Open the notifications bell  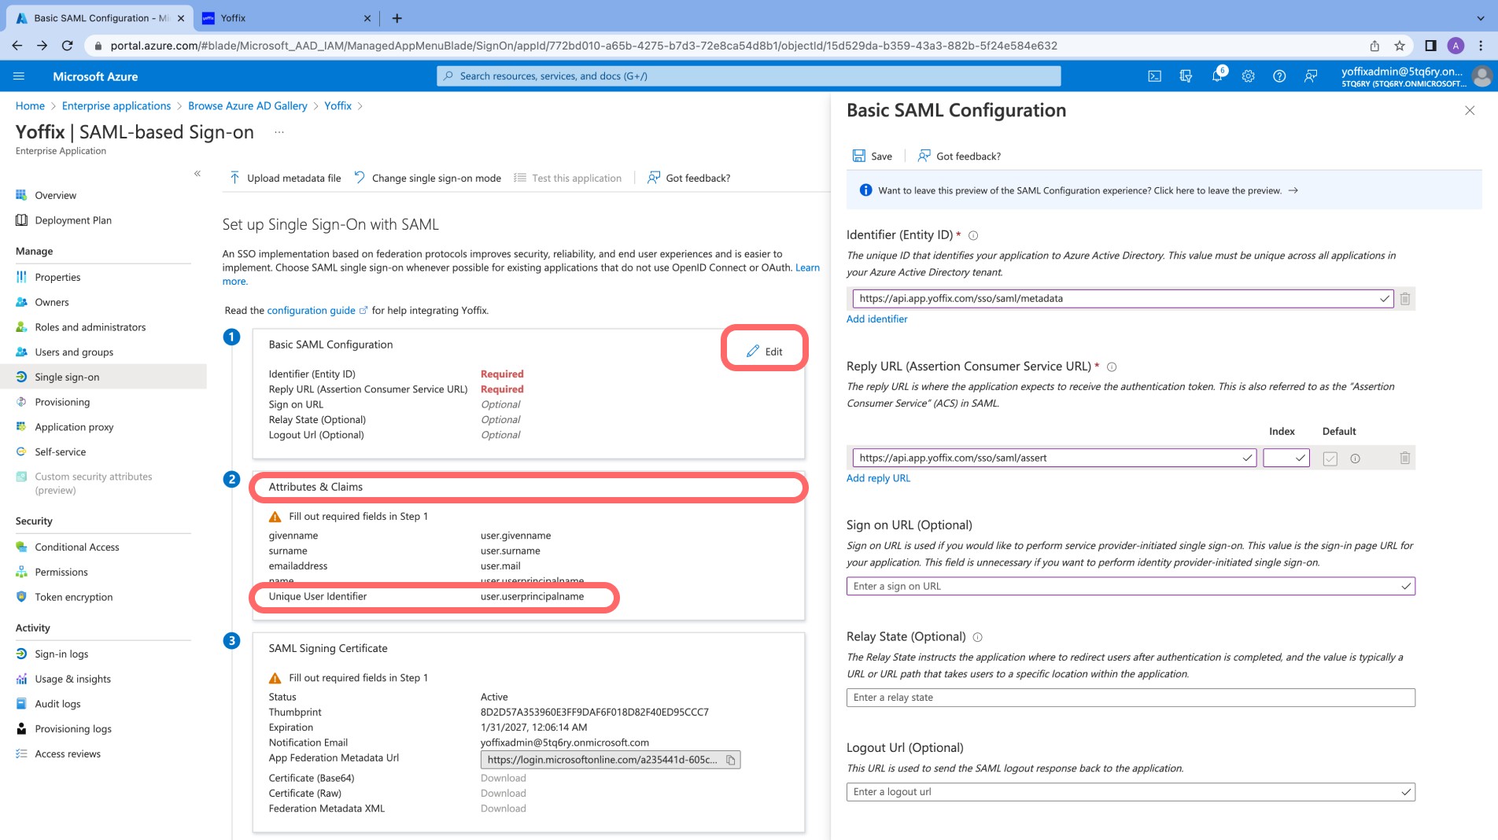click(1217, 76)
